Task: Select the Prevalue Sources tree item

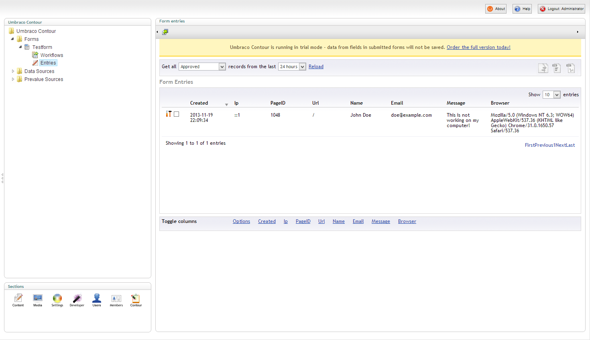Action: (x=44, y=79)
